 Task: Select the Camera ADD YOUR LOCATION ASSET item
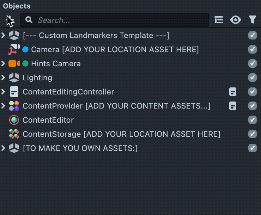[x=115, y=50]
